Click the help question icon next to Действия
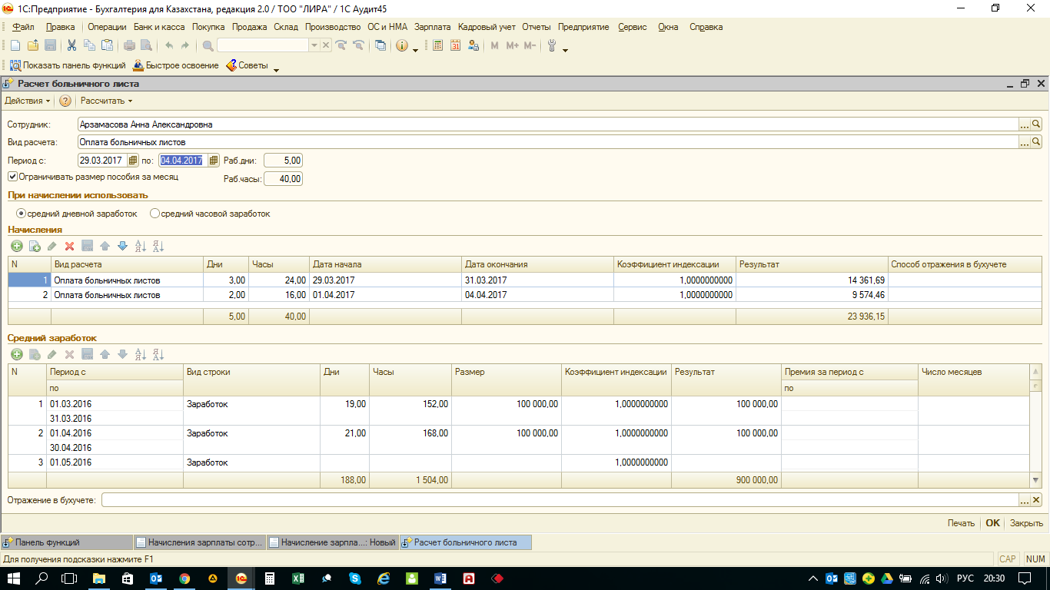The width and height of the screenshot is (1050, 590). [x=65, y=101]
